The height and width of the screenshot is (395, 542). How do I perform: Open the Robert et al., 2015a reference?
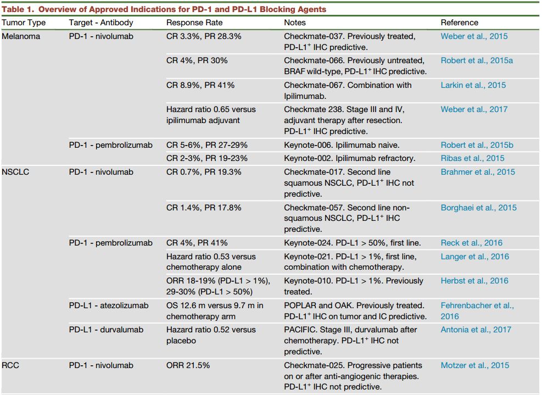pos(477,60)
